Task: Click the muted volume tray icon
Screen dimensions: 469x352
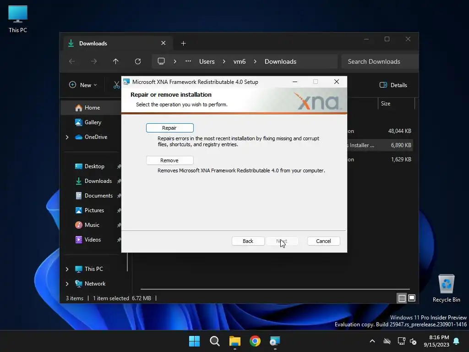Action: click(413, 341)
